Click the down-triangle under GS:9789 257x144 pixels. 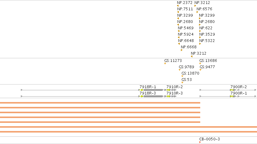click(180, 70)
